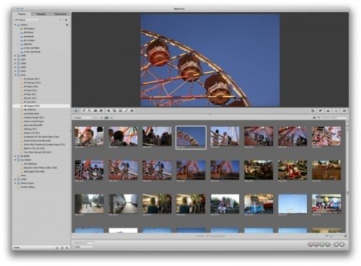Click the gear action icon in the sidebar header
Viewport: 361px width, 266px height.
[66, 20]
